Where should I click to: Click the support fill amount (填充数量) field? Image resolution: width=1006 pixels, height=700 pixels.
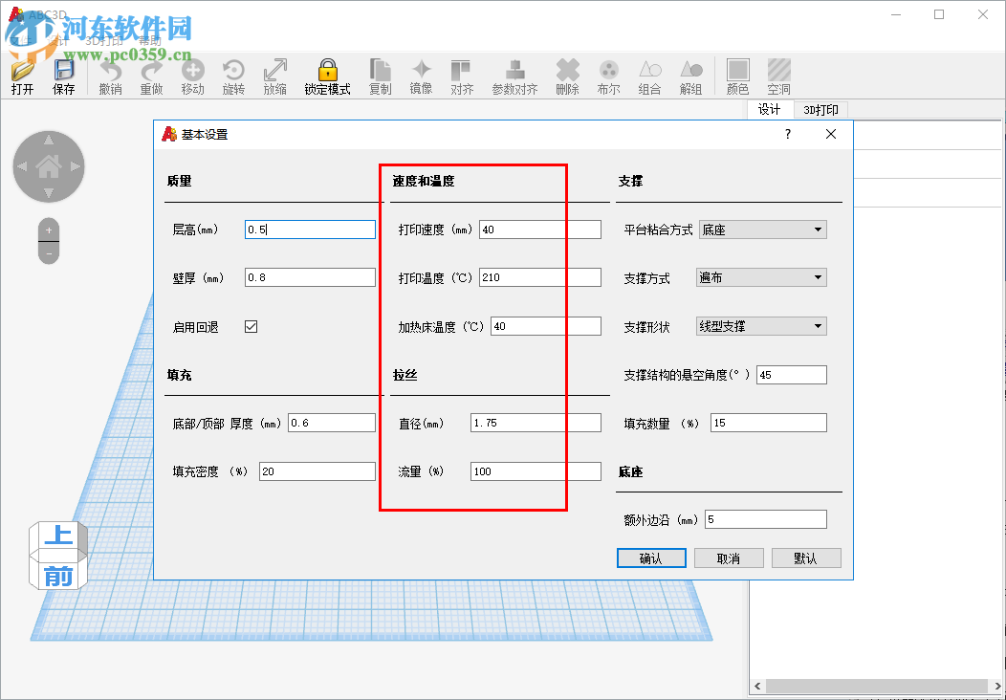coord(769,423)
